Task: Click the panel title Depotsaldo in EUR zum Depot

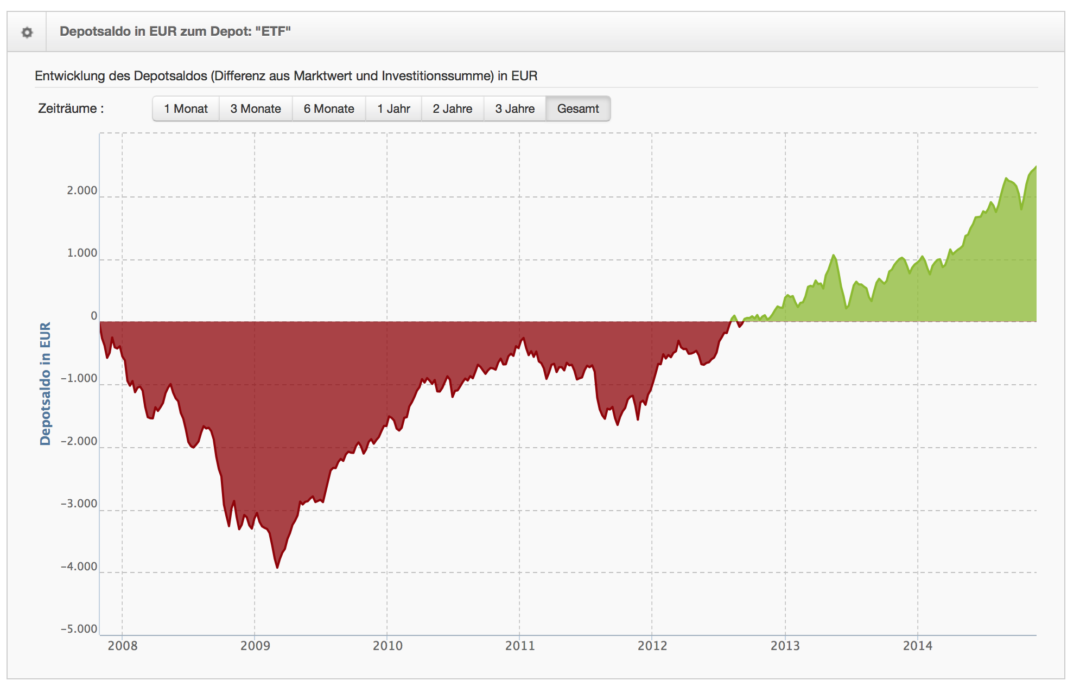Action: (x=175, y=31)
